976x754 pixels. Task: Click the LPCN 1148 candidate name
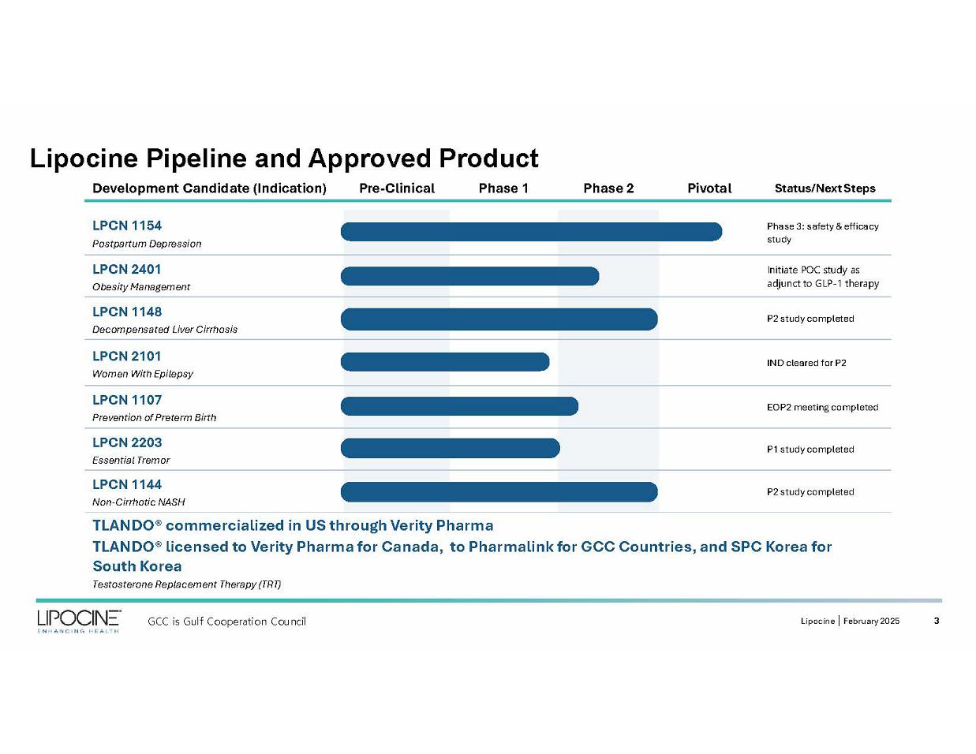point(127,312)
